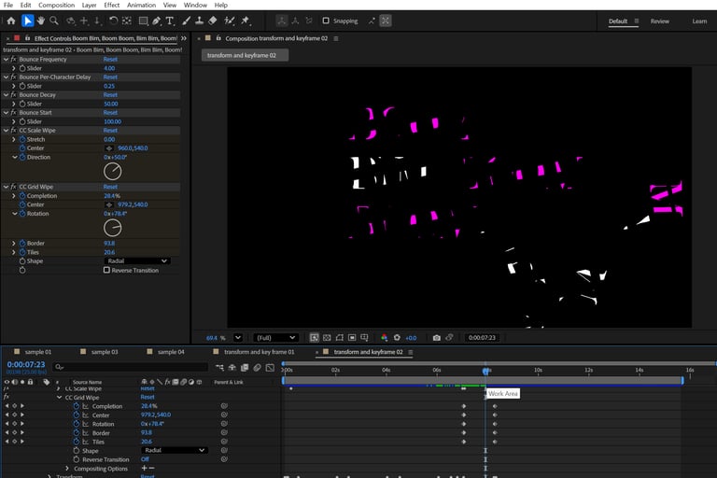
Task: Open the Composition menu
Action: coord(56,5)
